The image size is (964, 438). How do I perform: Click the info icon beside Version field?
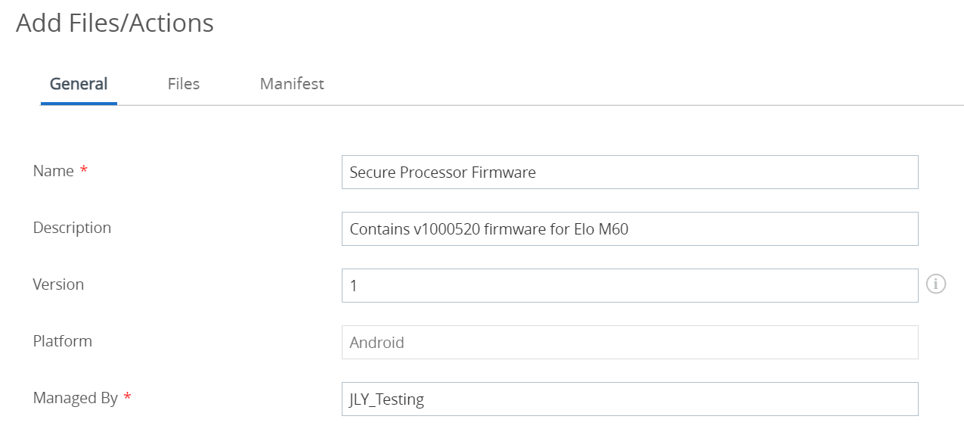click(936, 284)
